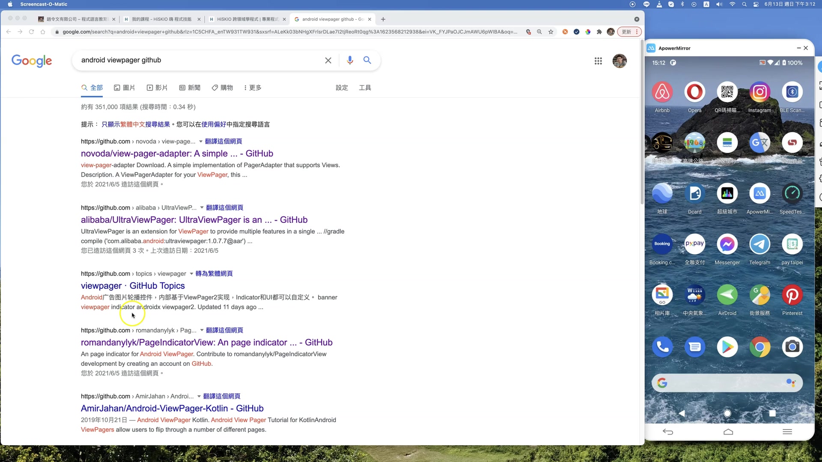Open the Airbnb app icon

point(662,92)
